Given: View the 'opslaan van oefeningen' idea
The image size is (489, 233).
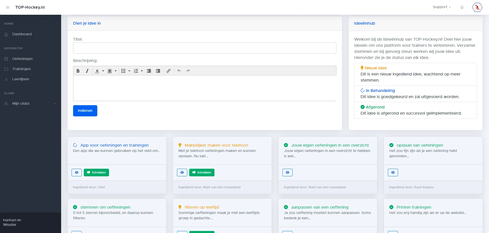Looking at the screenshot, I should 393,173.
